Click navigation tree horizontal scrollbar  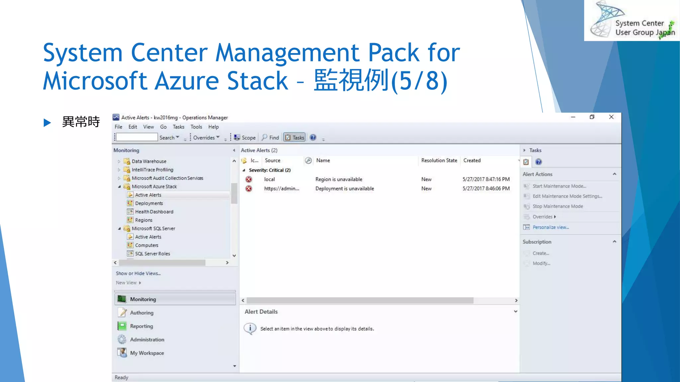point(162,263)
